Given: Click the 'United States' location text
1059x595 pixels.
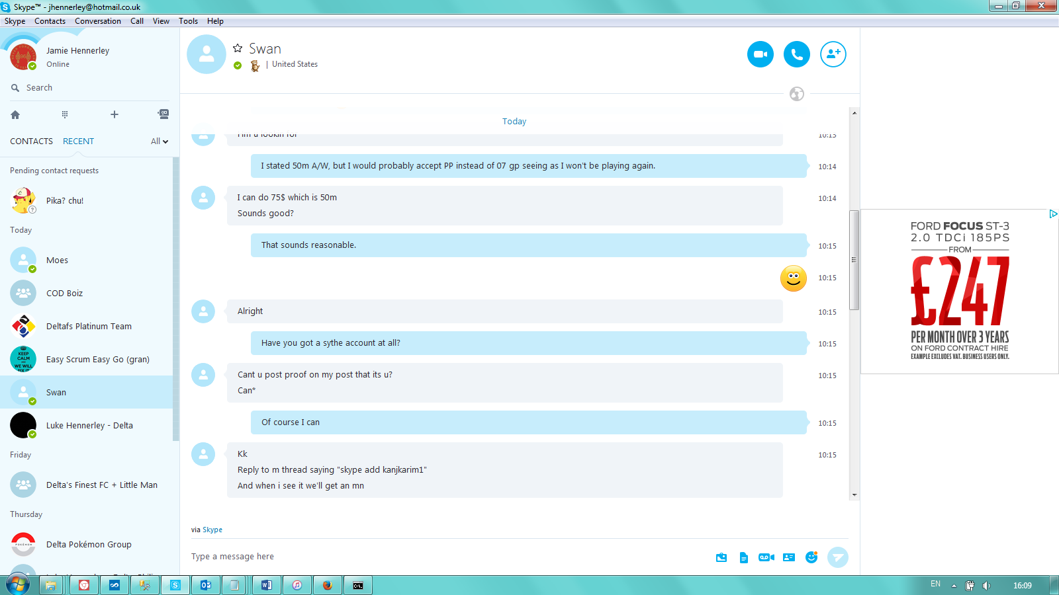Looking at the screenshot, I should tap(295, 64).
